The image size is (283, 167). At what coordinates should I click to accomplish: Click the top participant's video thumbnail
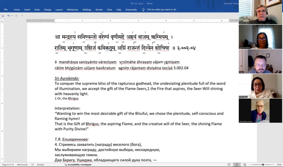tap(260, 12)
